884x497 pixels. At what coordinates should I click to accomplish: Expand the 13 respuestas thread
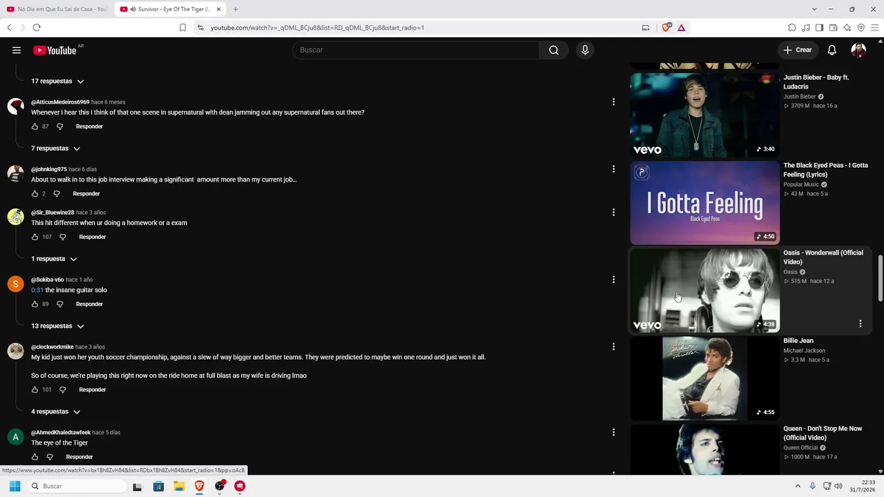pos(57,326)
